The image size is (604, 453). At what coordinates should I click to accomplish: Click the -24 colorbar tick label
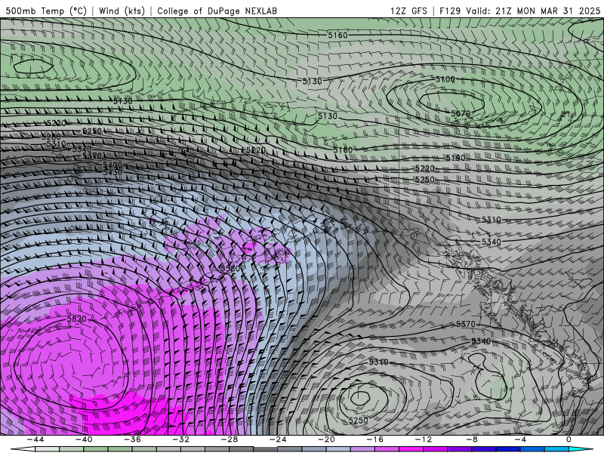pos(278,439)
